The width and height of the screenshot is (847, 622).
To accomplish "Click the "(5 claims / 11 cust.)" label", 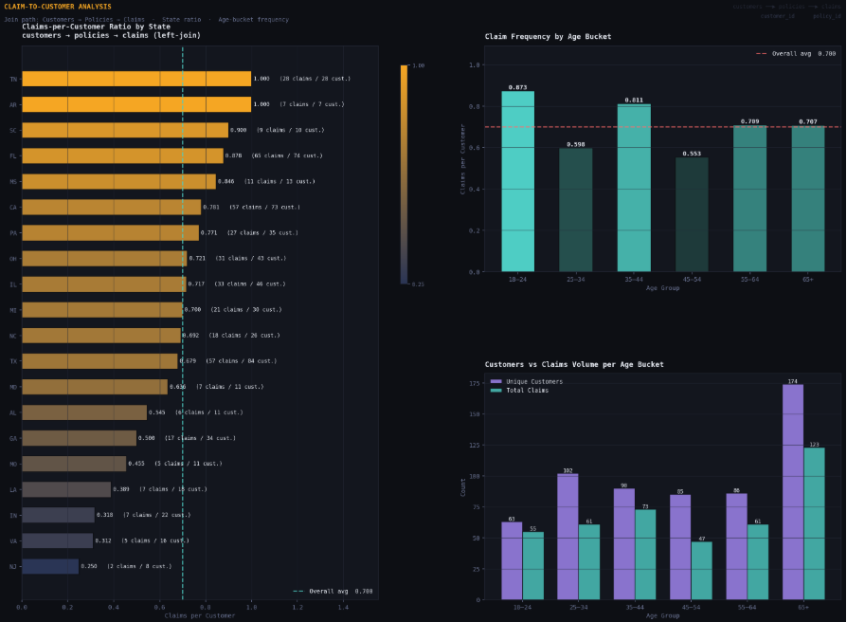I will pyautogui.click(x=189, y=464).
